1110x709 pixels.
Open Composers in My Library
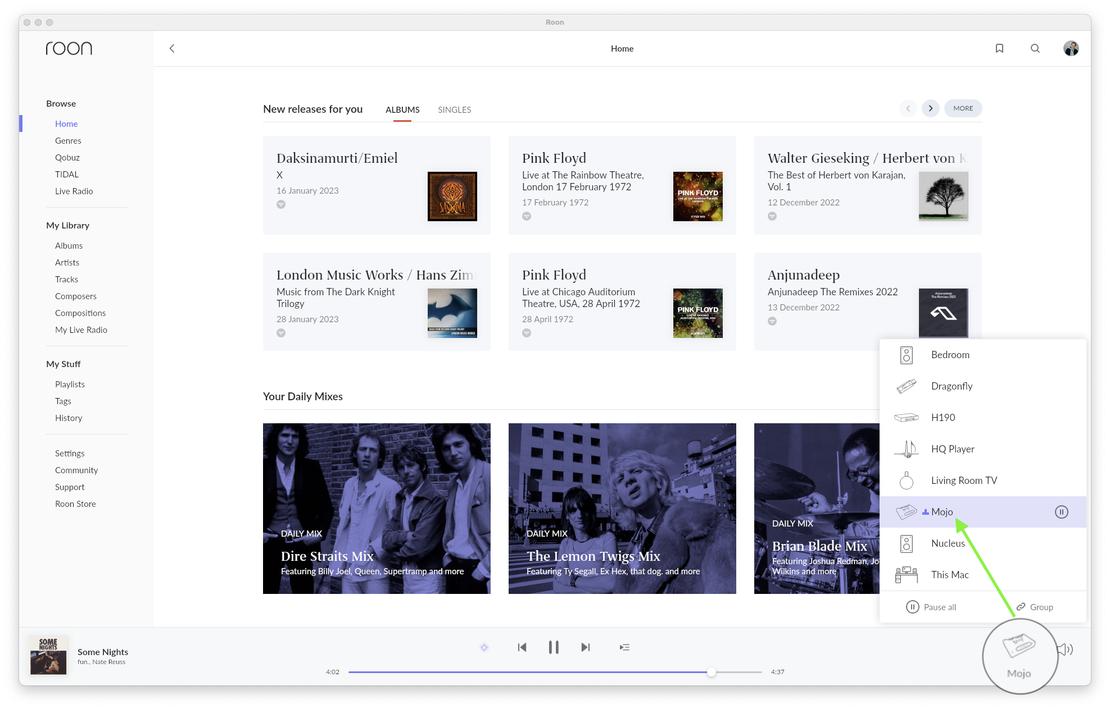(x=76, y=296)
